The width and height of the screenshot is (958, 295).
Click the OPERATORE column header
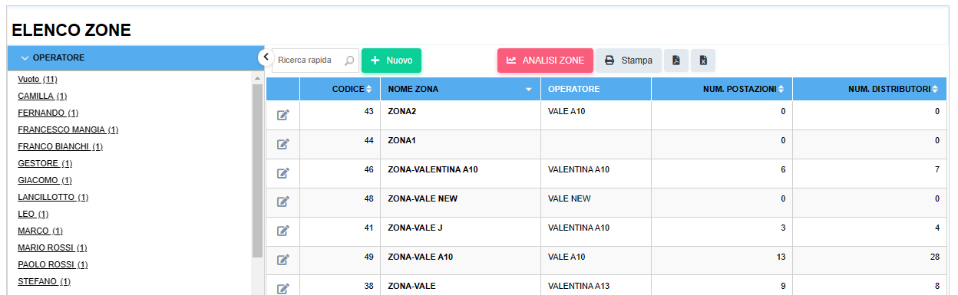click(x=596, y=90)
